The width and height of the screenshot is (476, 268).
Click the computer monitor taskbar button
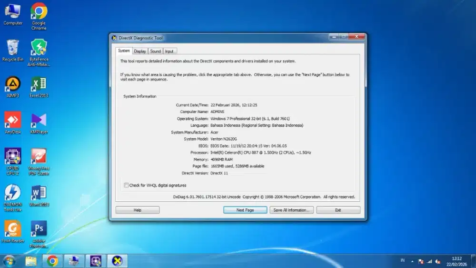pos(74,261)
